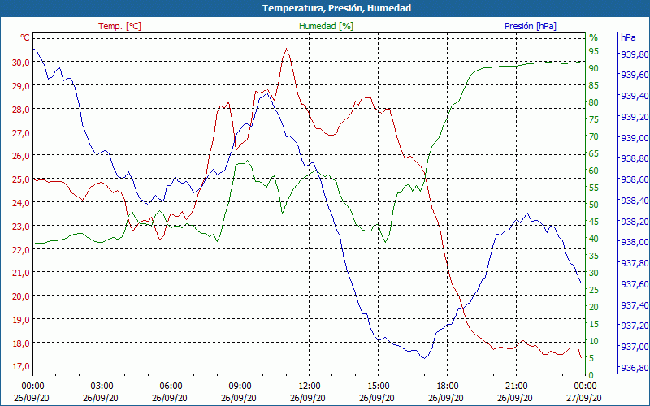
Task: Click the 60 humidity axis value
Action: pyautogui.click(x=594, y=171)
